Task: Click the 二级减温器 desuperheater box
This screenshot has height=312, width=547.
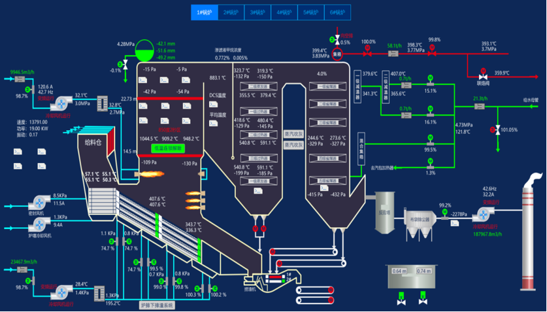Action: [386, 86]
